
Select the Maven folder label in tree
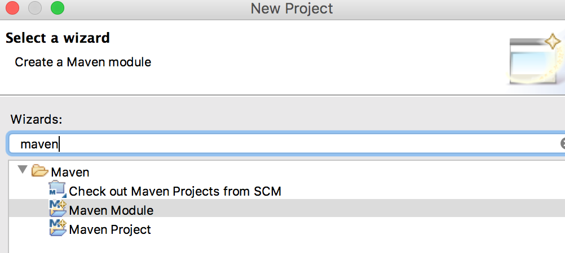(70, 172)
